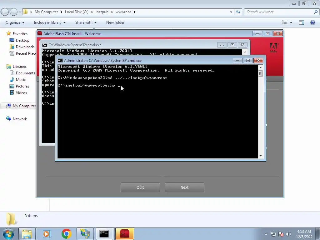Close the Administrator cmd.exe window

point(258,61)
